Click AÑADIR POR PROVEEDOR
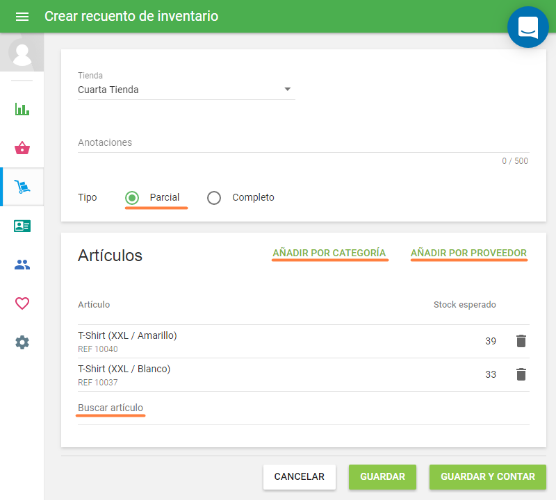 coord(468,253)
